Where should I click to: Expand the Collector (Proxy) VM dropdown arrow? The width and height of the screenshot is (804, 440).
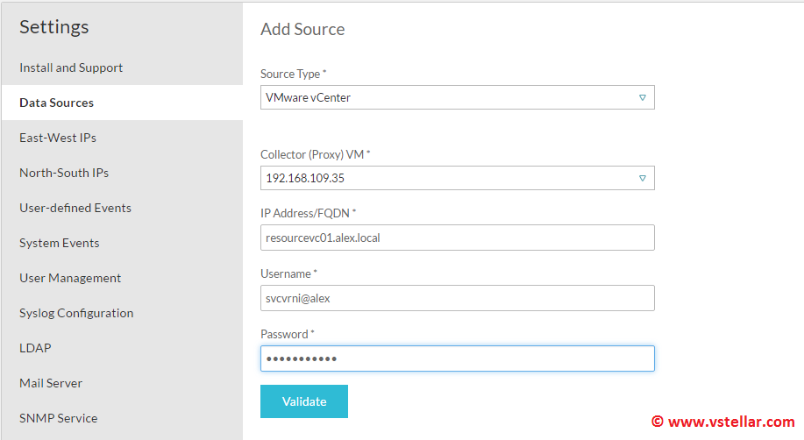click(642, 178)
